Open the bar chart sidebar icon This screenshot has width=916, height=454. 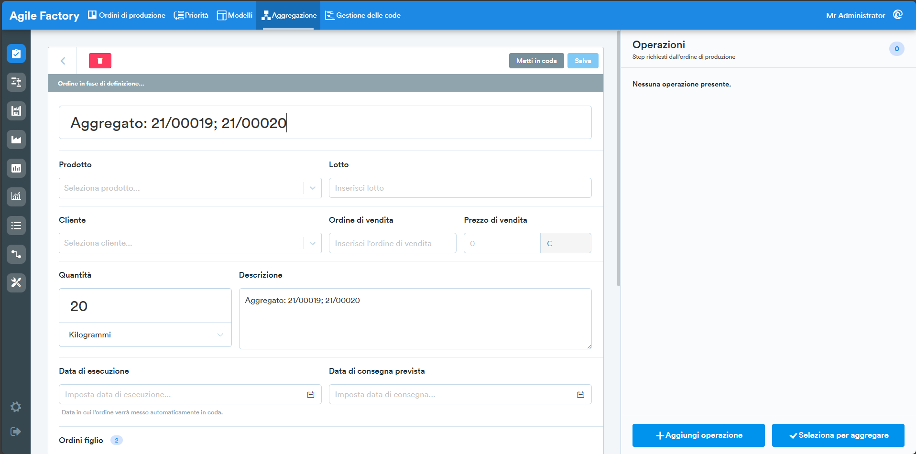[16, 168]
